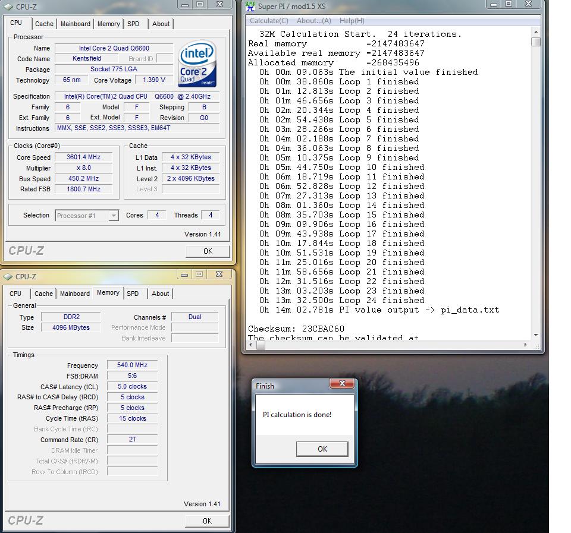The width and height of the screenshot is (571, 533).
Task: Click the Super PI vertical scrollbar thumb
Action: (536, 42)
